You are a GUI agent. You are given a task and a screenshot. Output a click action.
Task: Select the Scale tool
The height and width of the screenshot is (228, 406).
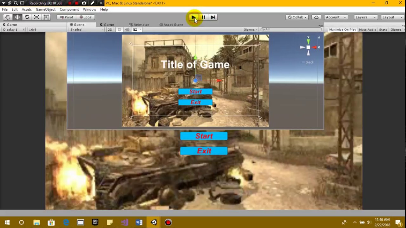click(x=36, y=17)
